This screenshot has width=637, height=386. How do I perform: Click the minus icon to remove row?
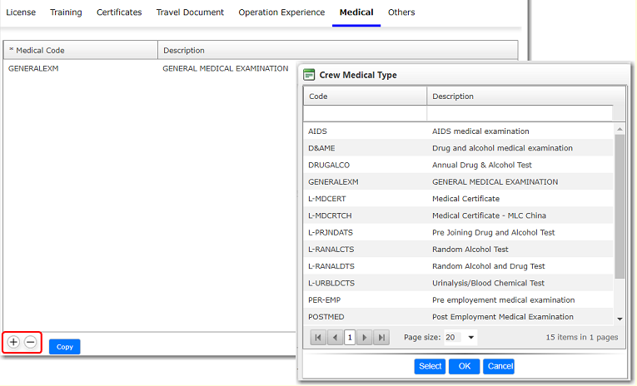[30, 342]
